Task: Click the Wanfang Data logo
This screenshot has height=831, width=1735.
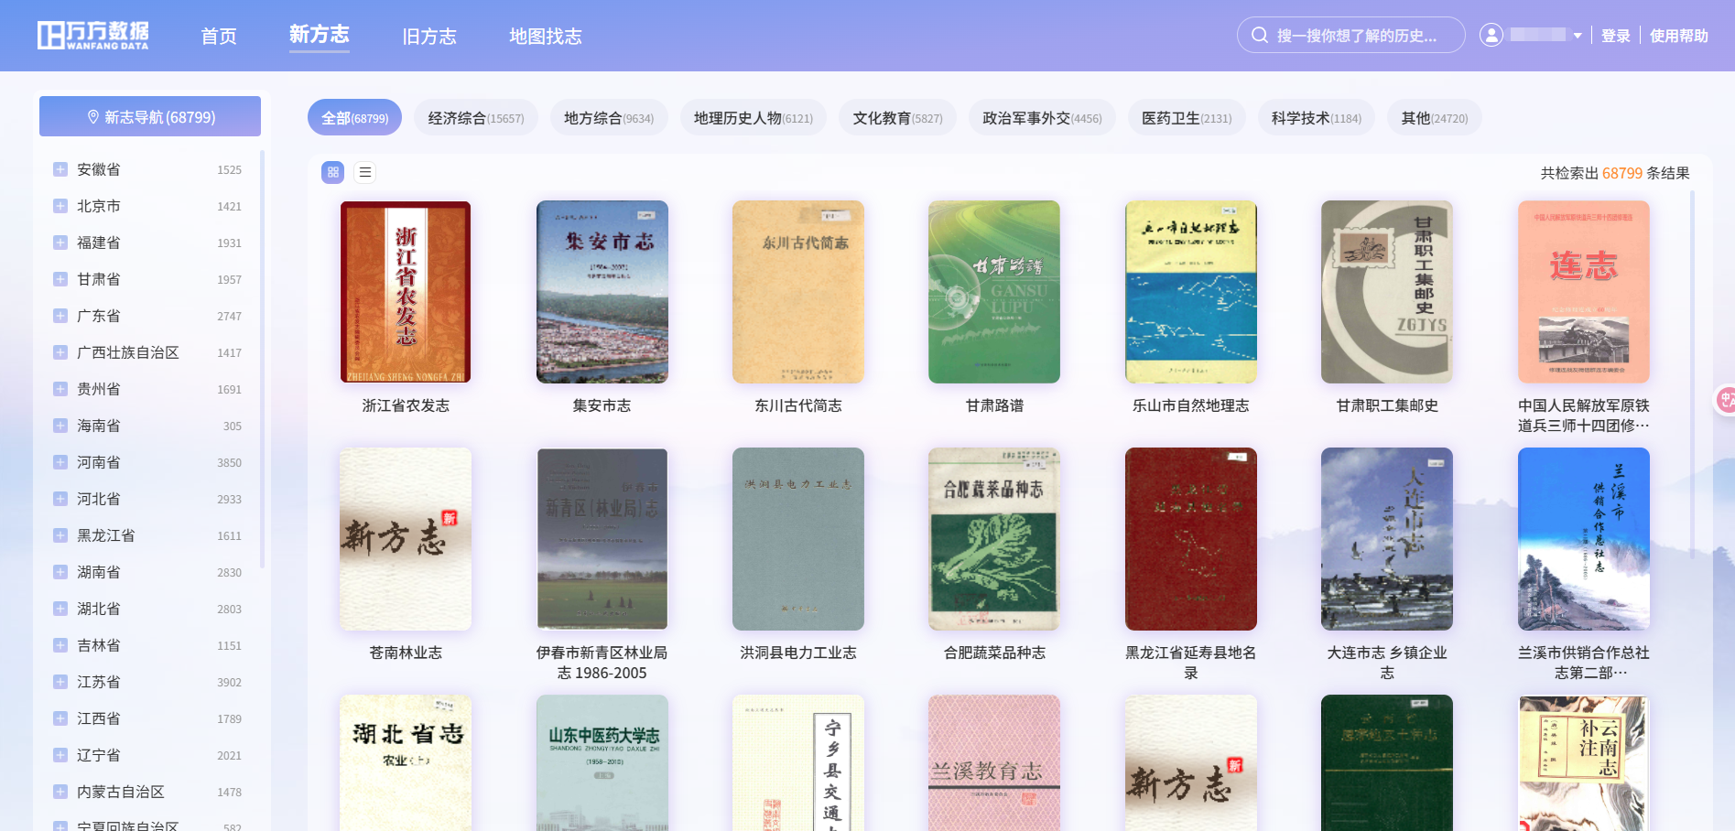Action: tap(92, 36)
